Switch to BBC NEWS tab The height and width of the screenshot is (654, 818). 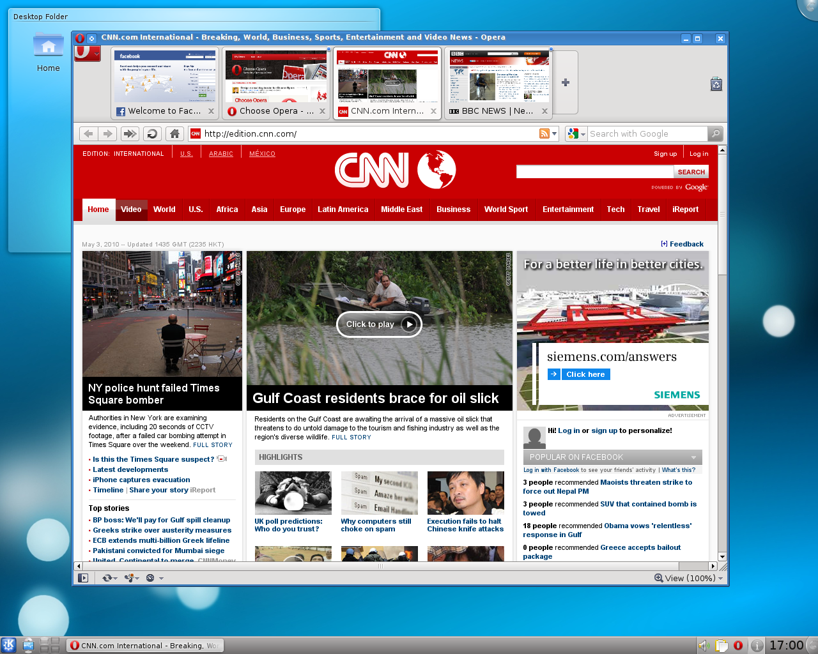[499, 82]
